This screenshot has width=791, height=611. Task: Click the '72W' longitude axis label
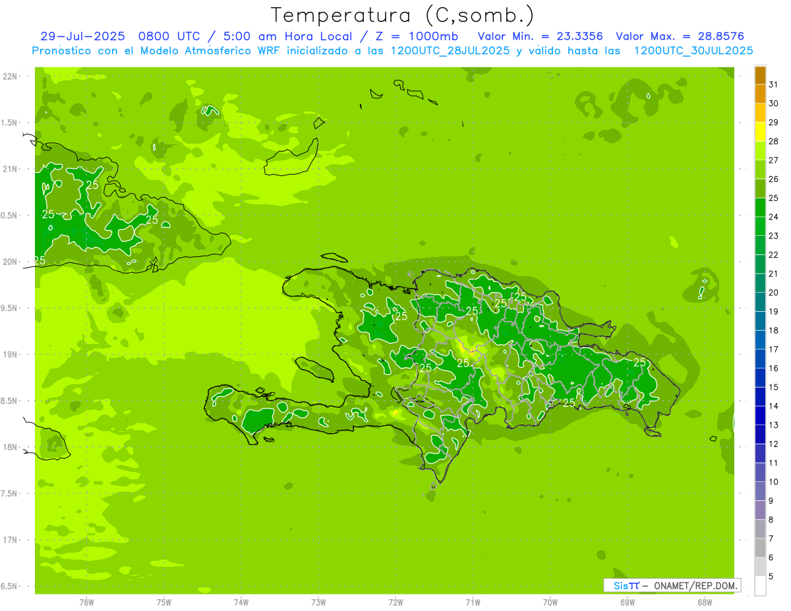(395, 602)
